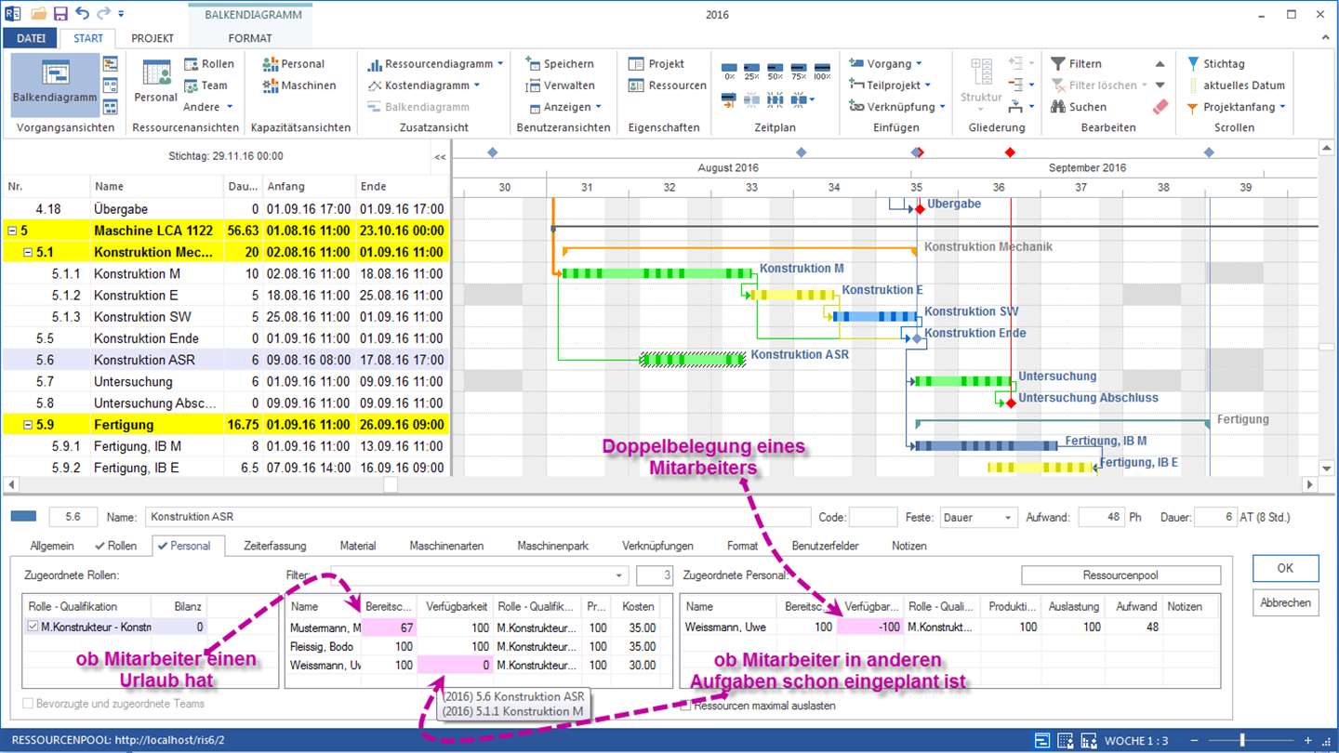This screenshot has width=1339, height=753.
Task: Open the Allgemein details tab
Action: pos(52,546)
